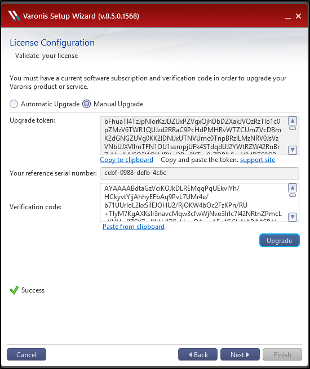The image size is (310, 369).
Task: Click the Paste from clipboard link
Action: [134, 227]
